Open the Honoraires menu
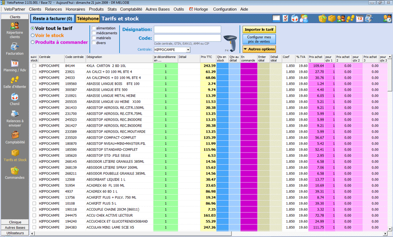The width and height of the screenshot is (393, 237). [75, 9]
